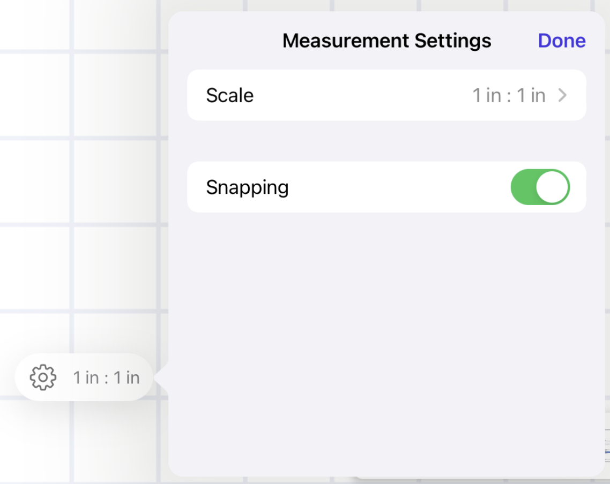Click the white knob of the Snapping switch
Viewport: 610px width, 484px height.
552,187
